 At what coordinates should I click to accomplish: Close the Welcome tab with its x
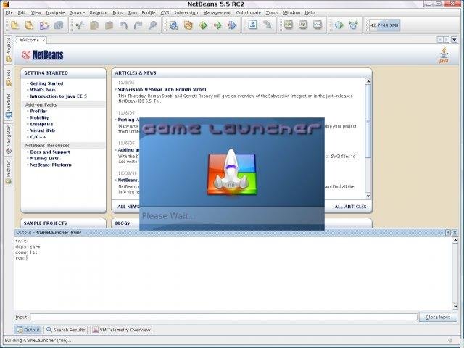pos(43,41)
